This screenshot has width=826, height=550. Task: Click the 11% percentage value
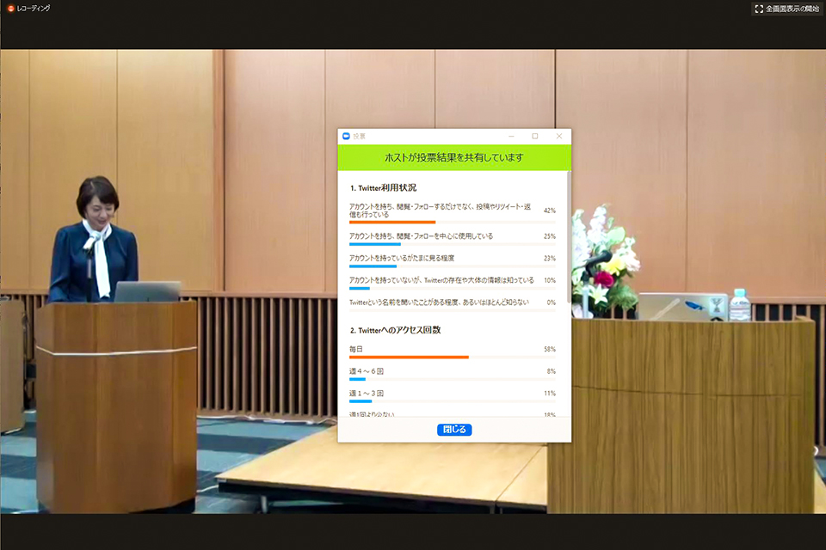(550, 393)
